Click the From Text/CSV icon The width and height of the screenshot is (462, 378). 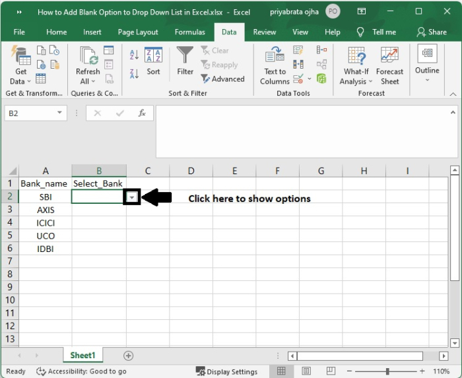(x=41, y=50)
